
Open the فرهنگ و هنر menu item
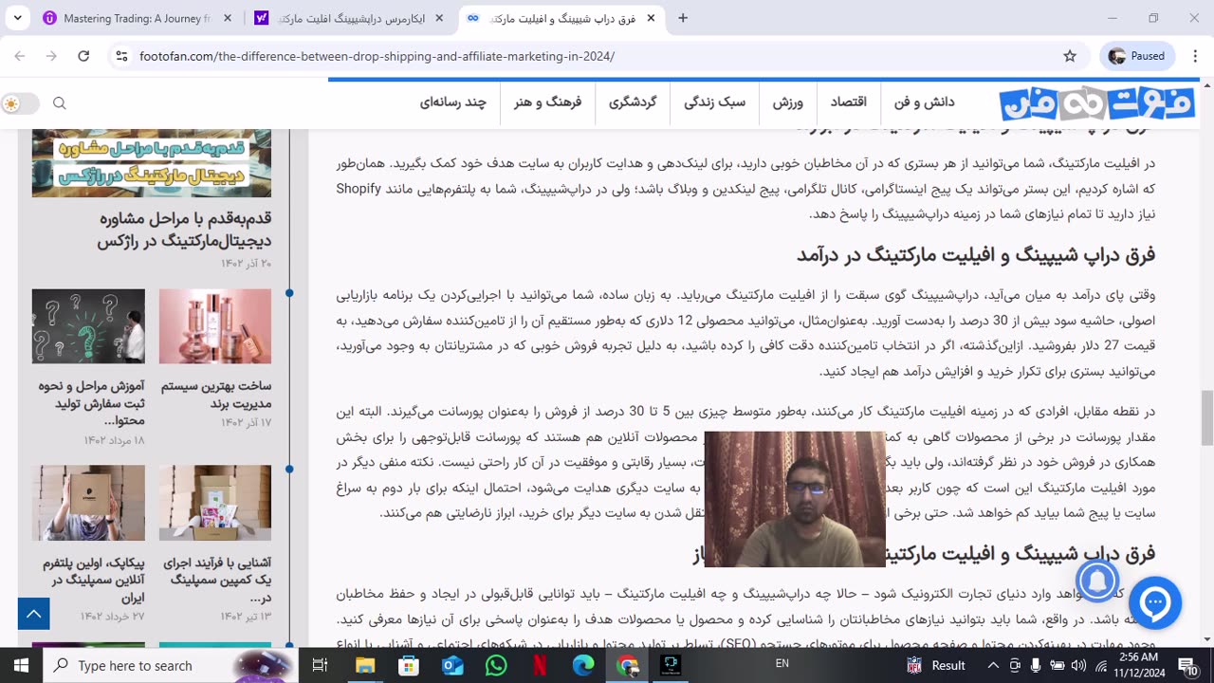(547, 102)
